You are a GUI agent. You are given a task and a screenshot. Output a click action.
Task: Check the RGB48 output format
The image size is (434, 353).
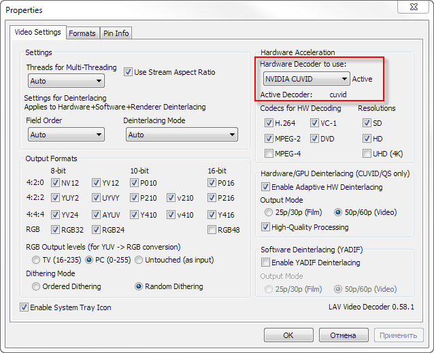pos(212,229)
